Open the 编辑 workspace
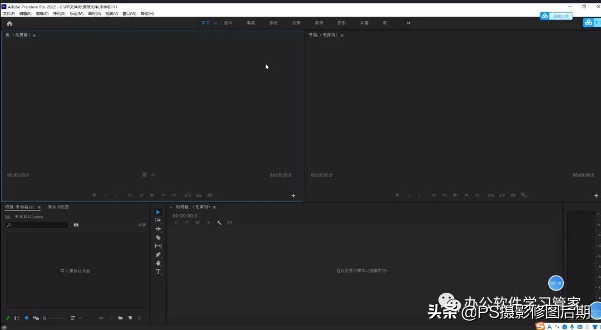Image resolution: width=601 pixels, height=330 pixels. tap(250, 23)
